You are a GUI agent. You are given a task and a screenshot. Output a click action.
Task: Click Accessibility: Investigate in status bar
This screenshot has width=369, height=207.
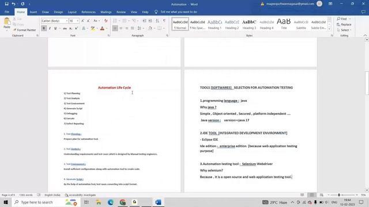click(x=80, y=195)
